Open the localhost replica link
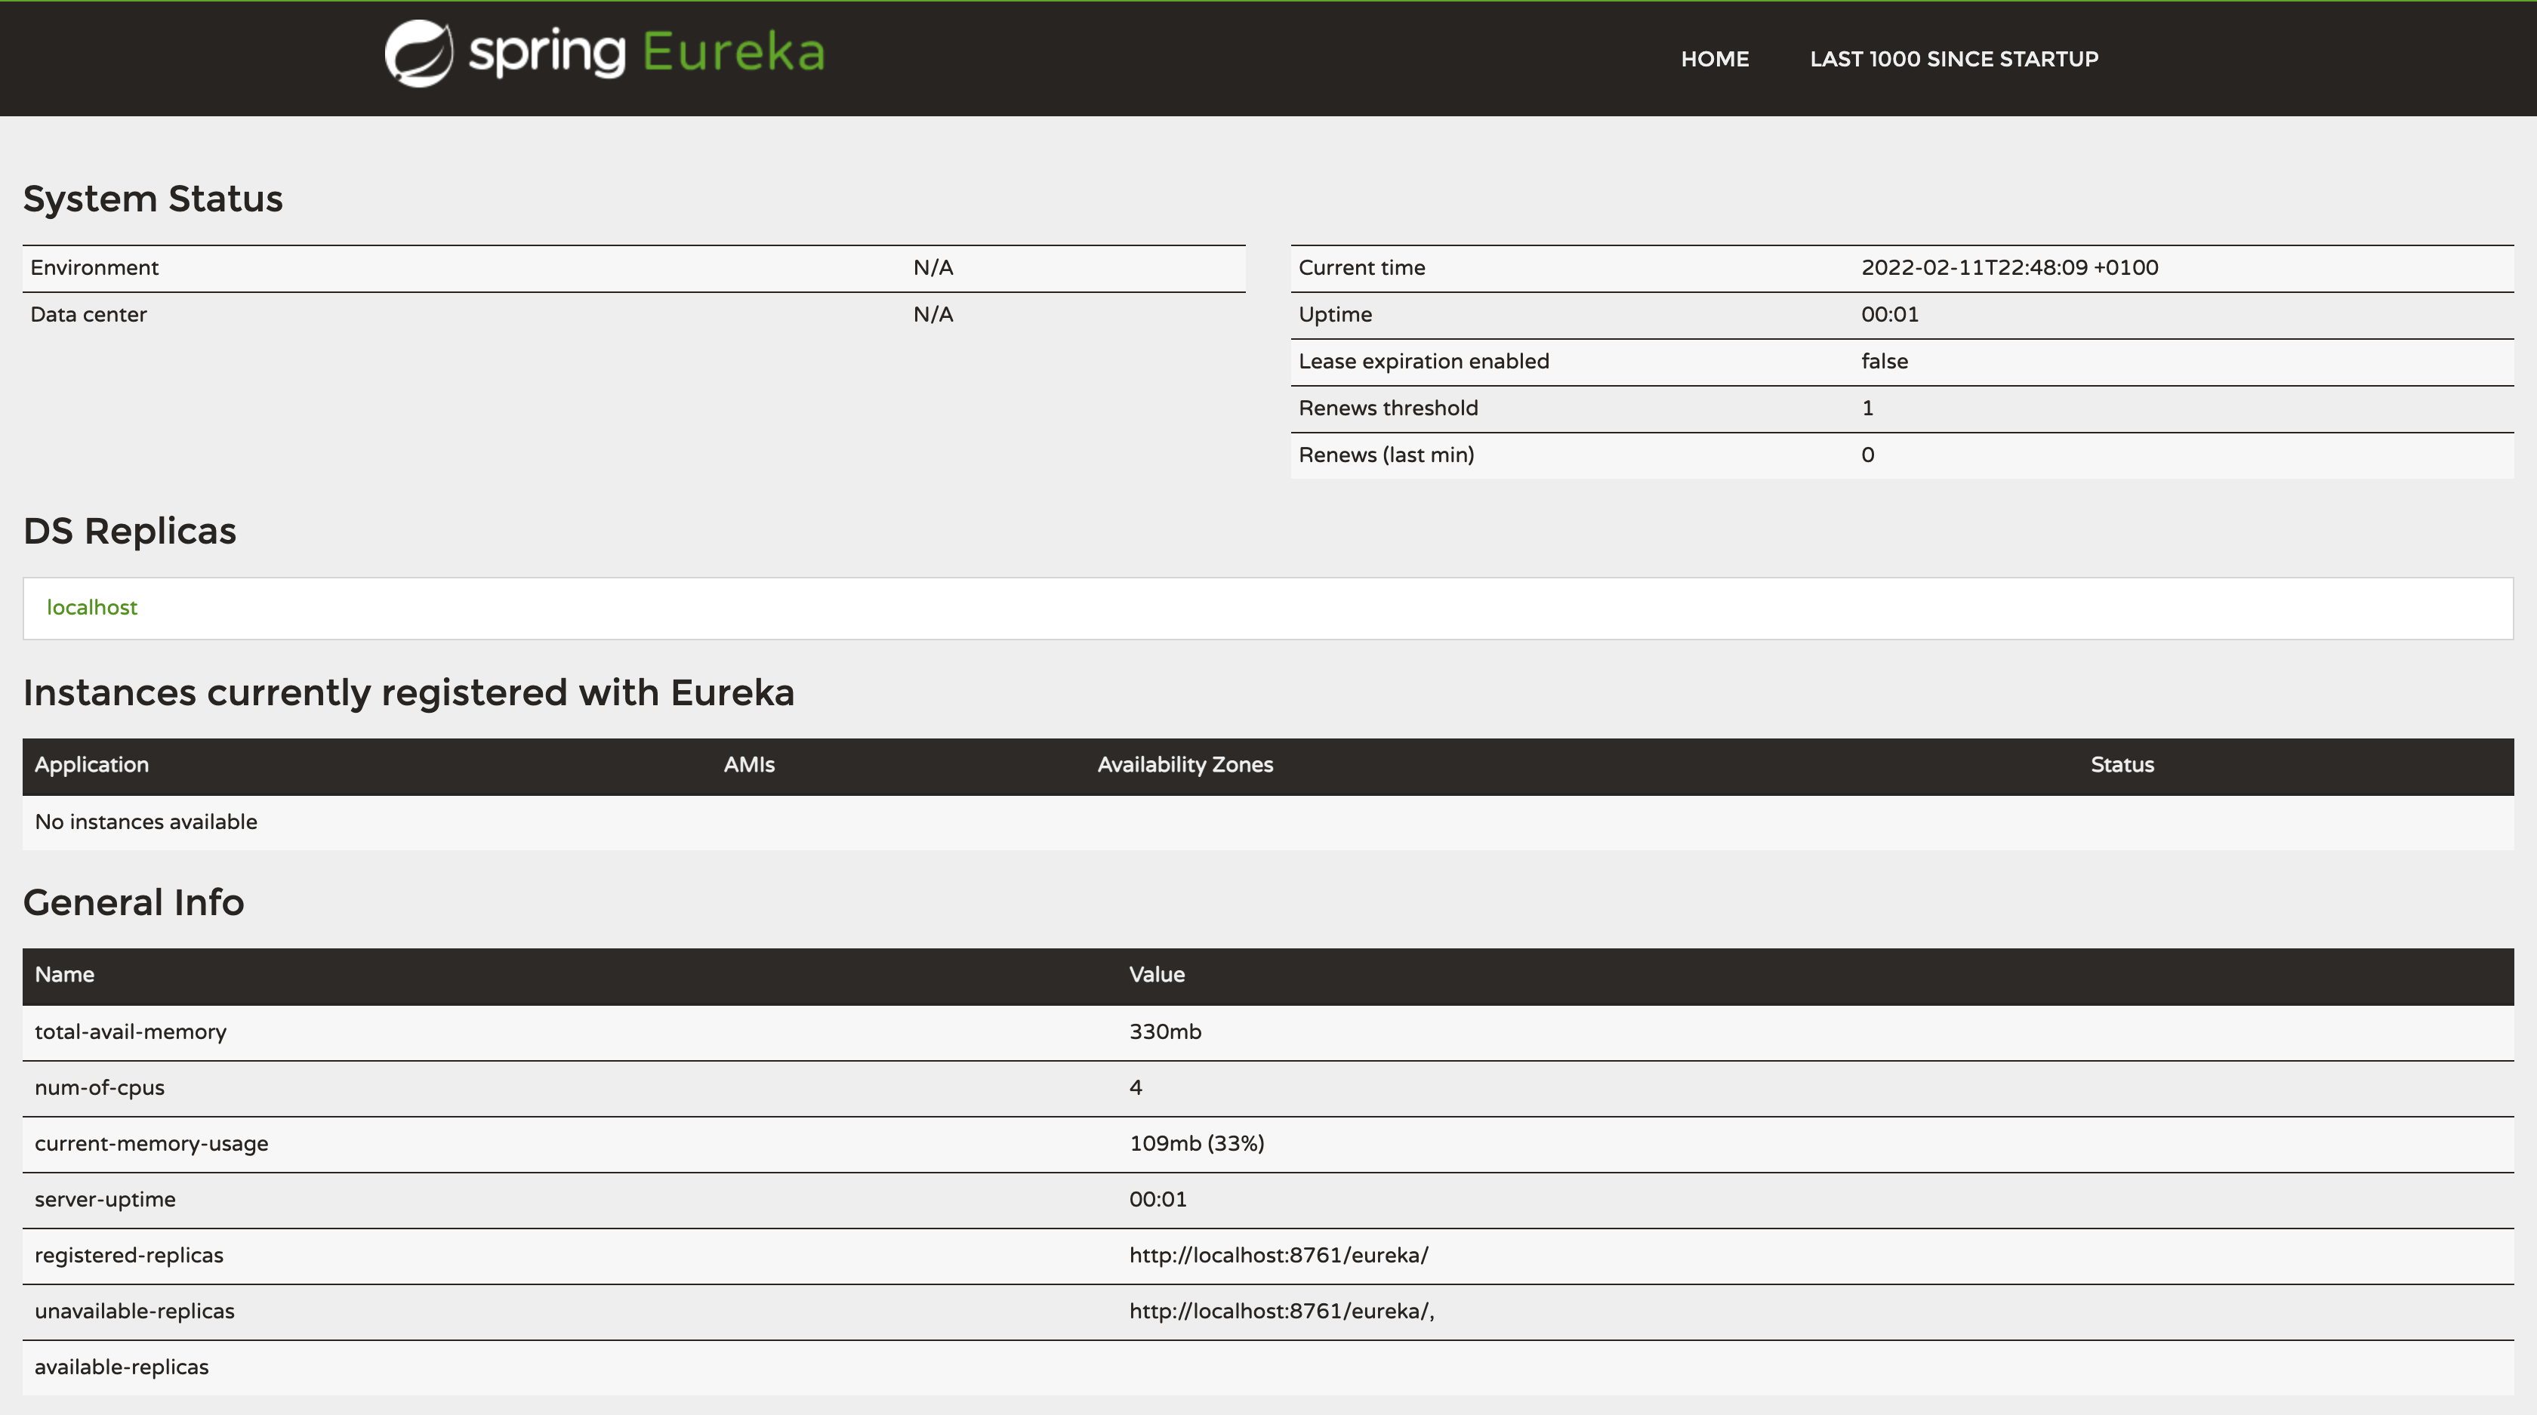This screenshot has height=1415, width=2537. (x=91, y=608)
